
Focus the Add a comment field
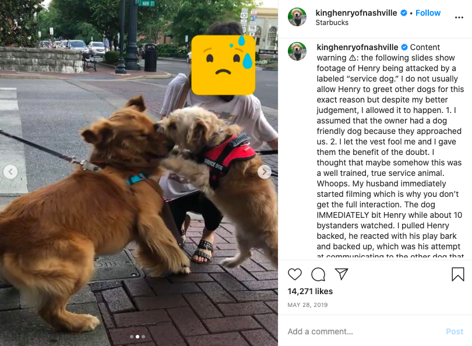(x=364, y=331)
